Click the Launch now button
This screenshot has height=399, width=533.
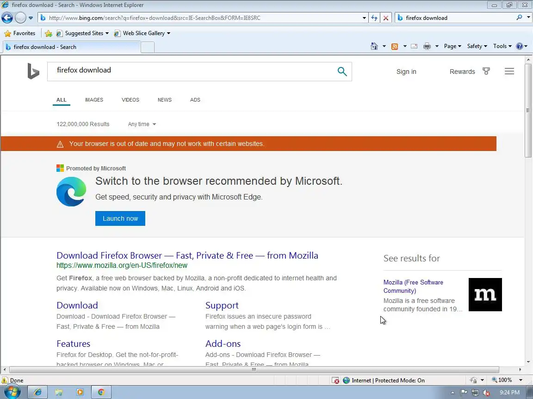[x=120, y=218]
